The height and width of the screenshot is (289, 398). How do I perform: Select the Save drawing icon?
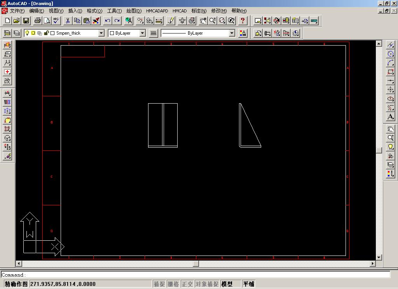pyautogui.click(x=26, y=21)
